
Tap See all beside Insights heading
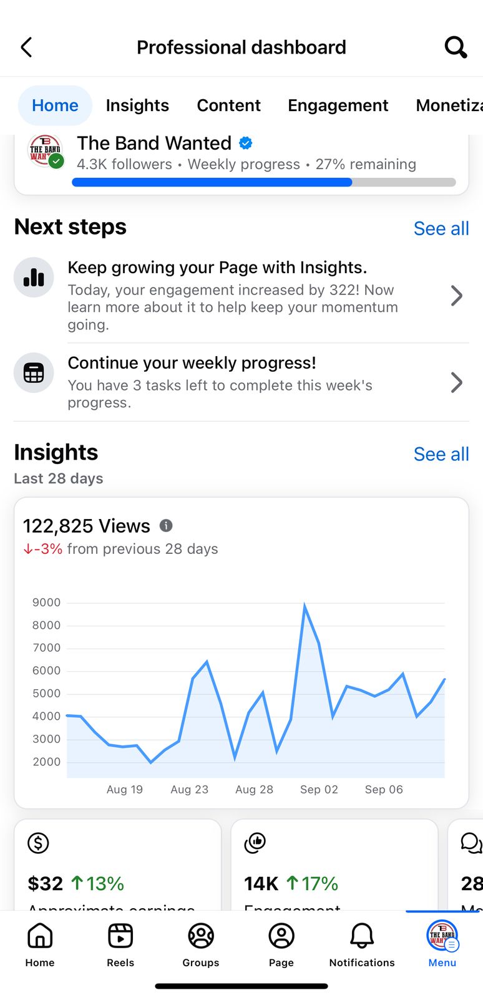441,454
